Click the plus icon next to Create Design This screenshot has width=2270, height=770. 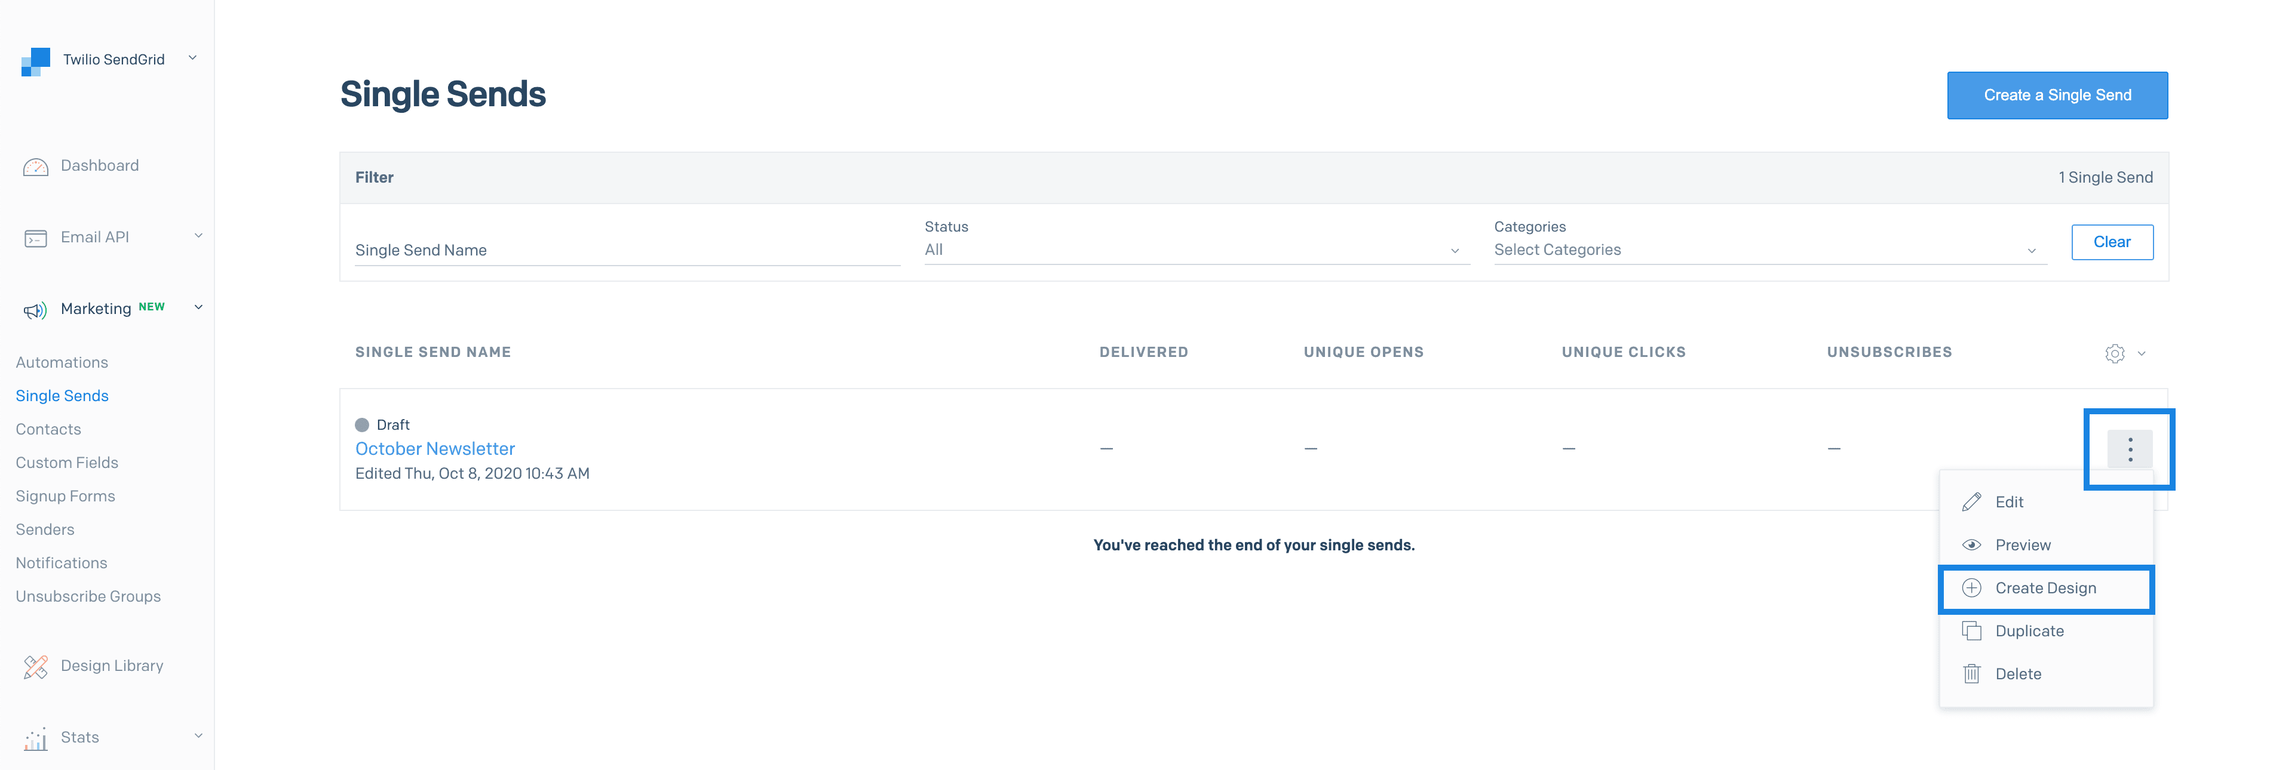click(x=1971, y=587)
